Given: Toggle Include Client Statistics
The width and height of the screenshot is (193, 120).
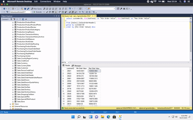Looking at the screenshot, I should click(x=66, y=12).
